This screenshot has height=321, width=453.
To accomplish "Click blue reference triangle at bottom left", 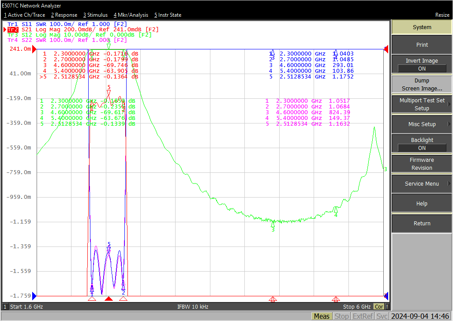I will click(x=34, y=296).
